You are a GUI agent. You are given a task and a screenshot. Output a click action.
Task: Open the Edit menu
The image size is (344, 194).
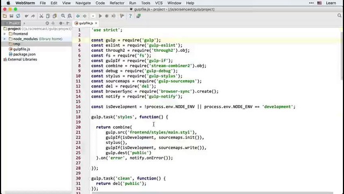(x=54, y=3)
